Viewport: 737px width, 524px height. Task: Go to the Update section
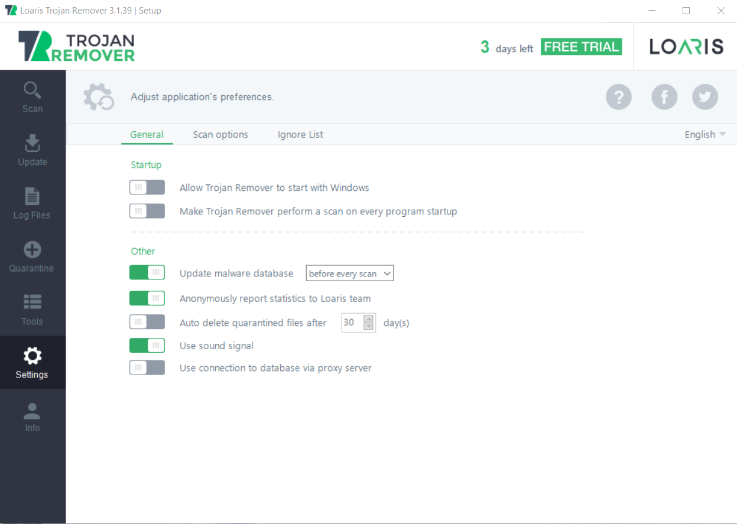click(33, 150)
